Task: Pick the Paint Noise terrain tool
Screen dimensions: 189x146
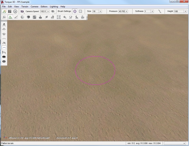Action: pos(4,43)
